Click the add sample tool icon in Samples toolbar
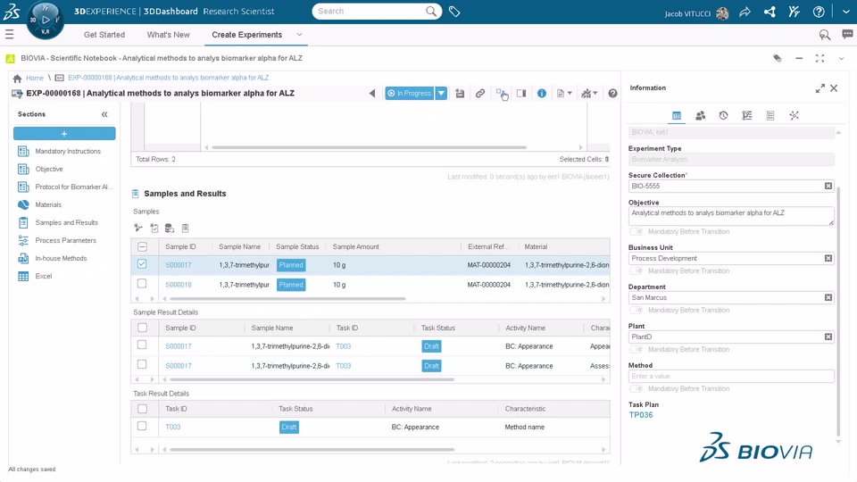 point(138,228)
